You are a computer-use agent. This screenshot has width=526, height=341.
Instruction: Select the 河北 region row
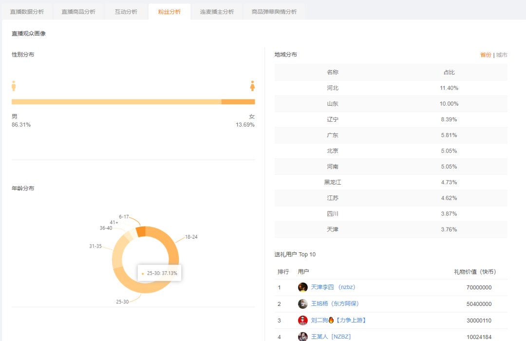click(391, 88)
